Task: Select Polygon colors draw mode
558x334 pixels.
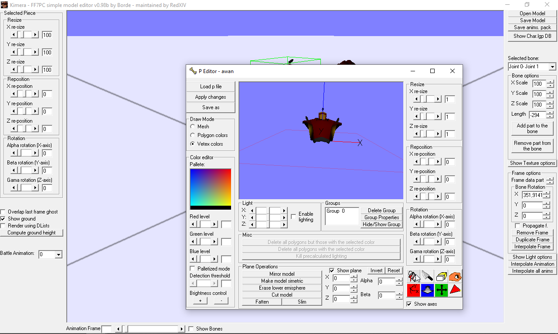Action: point(193,135)
